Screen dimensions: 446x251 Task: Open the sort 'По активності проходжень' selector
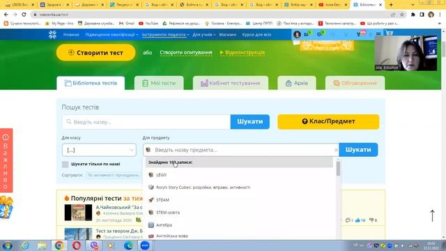[113, 175]
